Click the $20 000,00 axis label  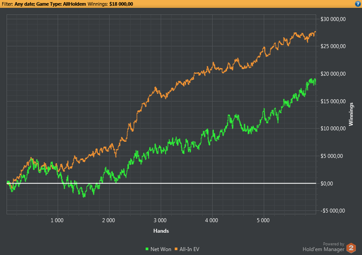click(333, 73)
